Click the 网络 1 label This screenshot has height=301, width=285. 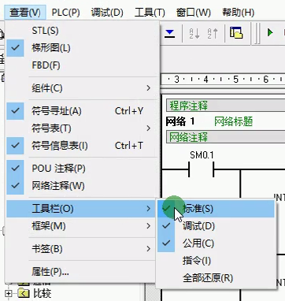pyautogui.click(x=180, y=121)
